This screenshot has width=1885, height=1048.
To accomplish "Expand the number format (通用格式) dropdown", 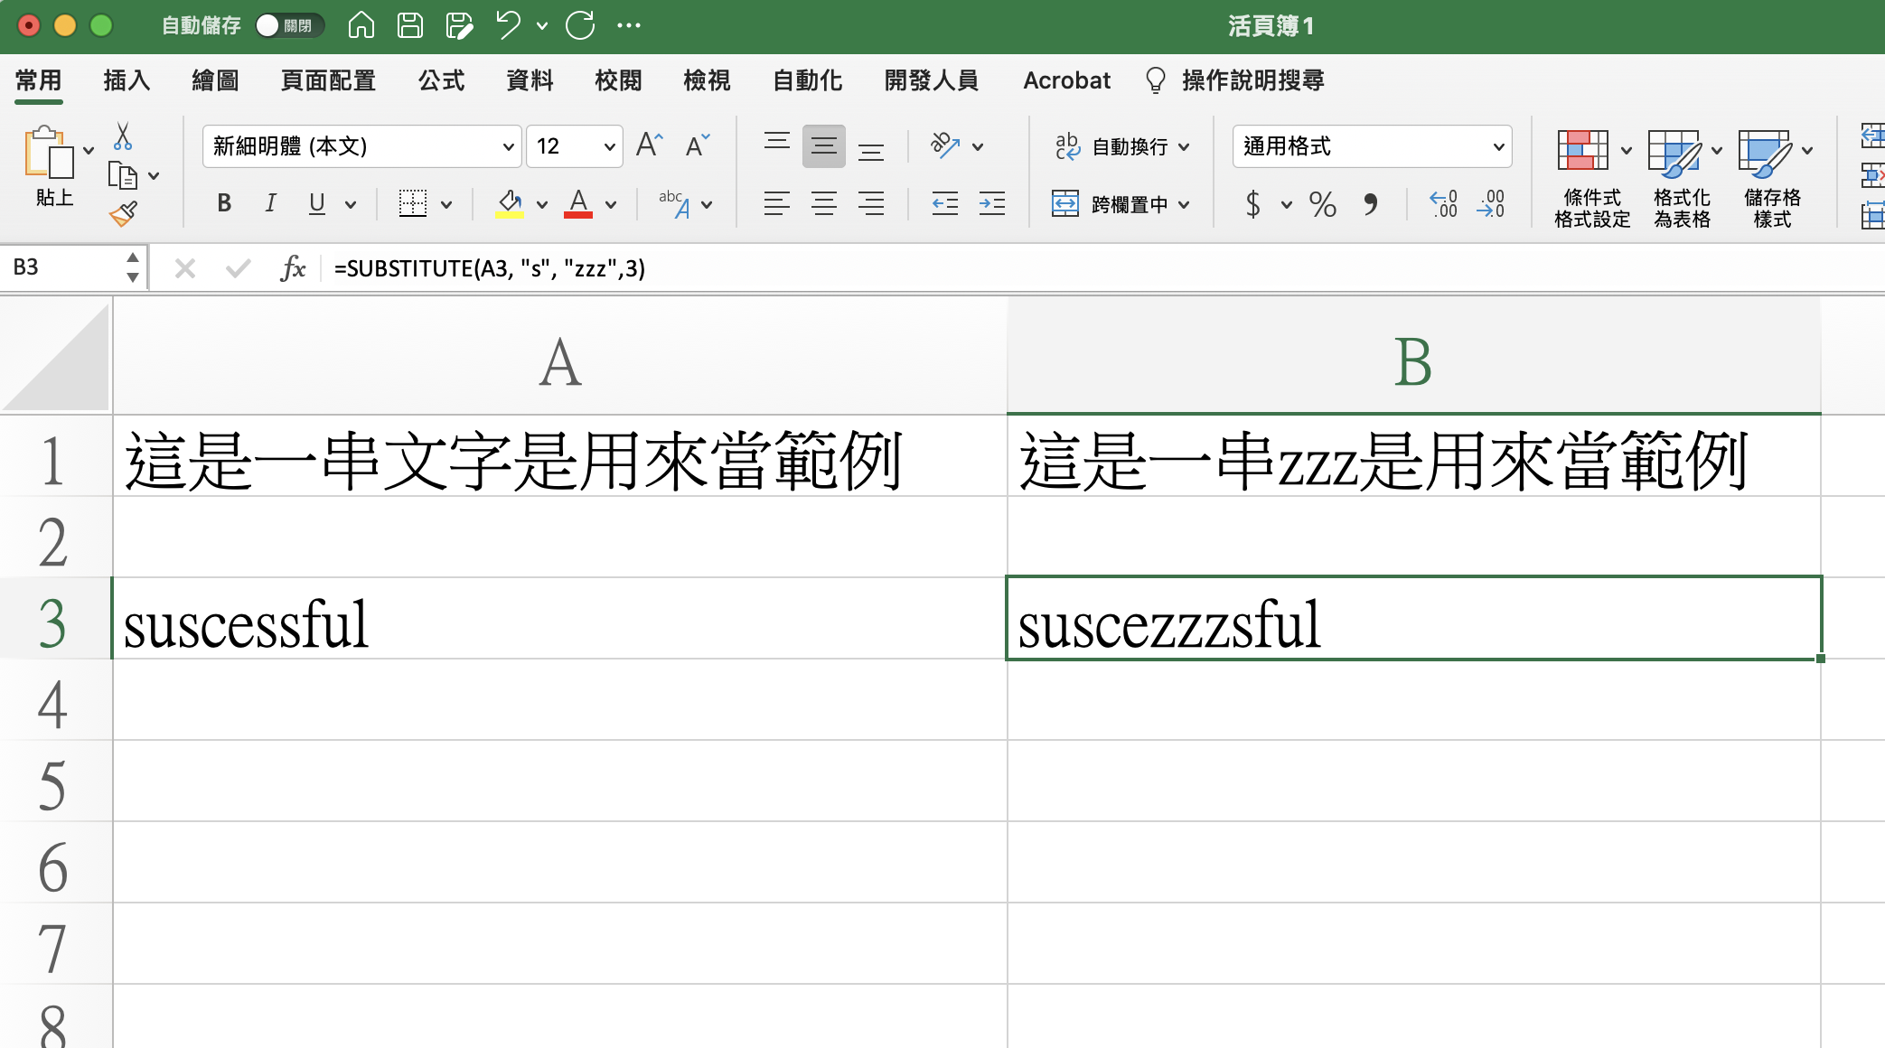I will 1497,146.
